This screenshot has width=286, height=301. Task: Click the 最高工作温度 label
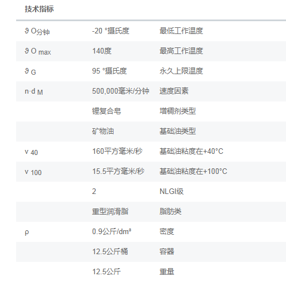181,51
